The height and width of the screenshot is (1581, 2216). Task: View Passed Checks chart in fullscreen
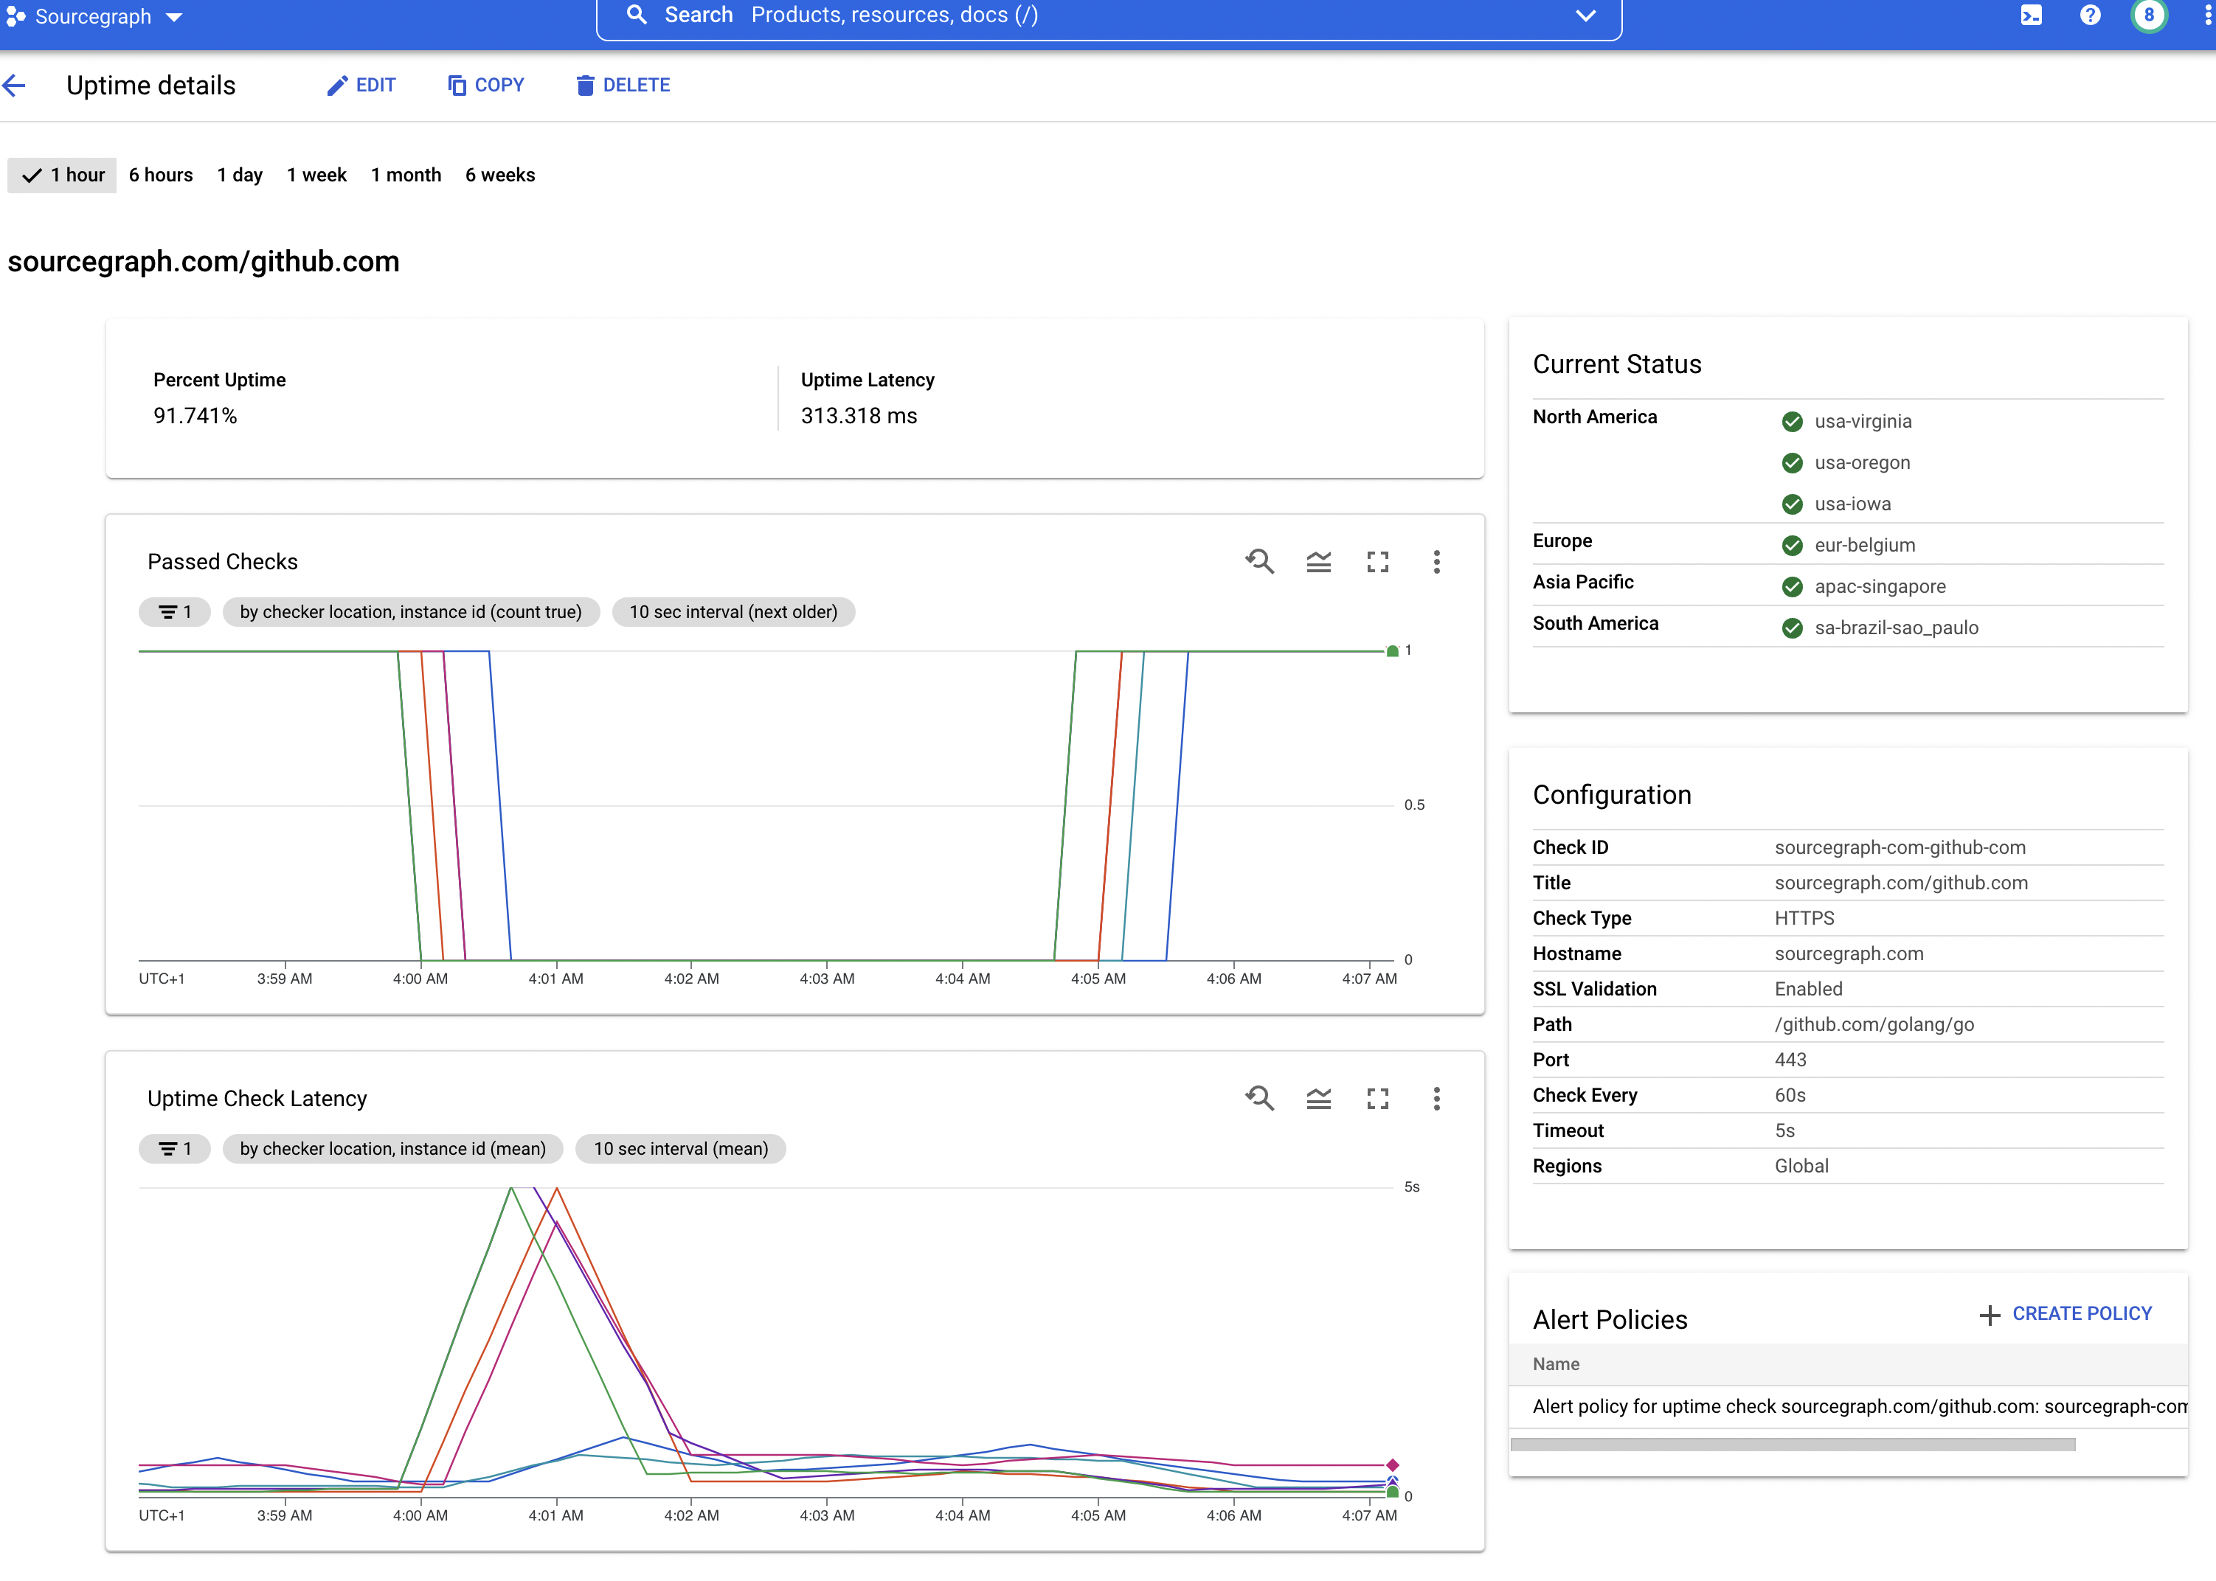pyautogui.click(x=1377, y=562)
